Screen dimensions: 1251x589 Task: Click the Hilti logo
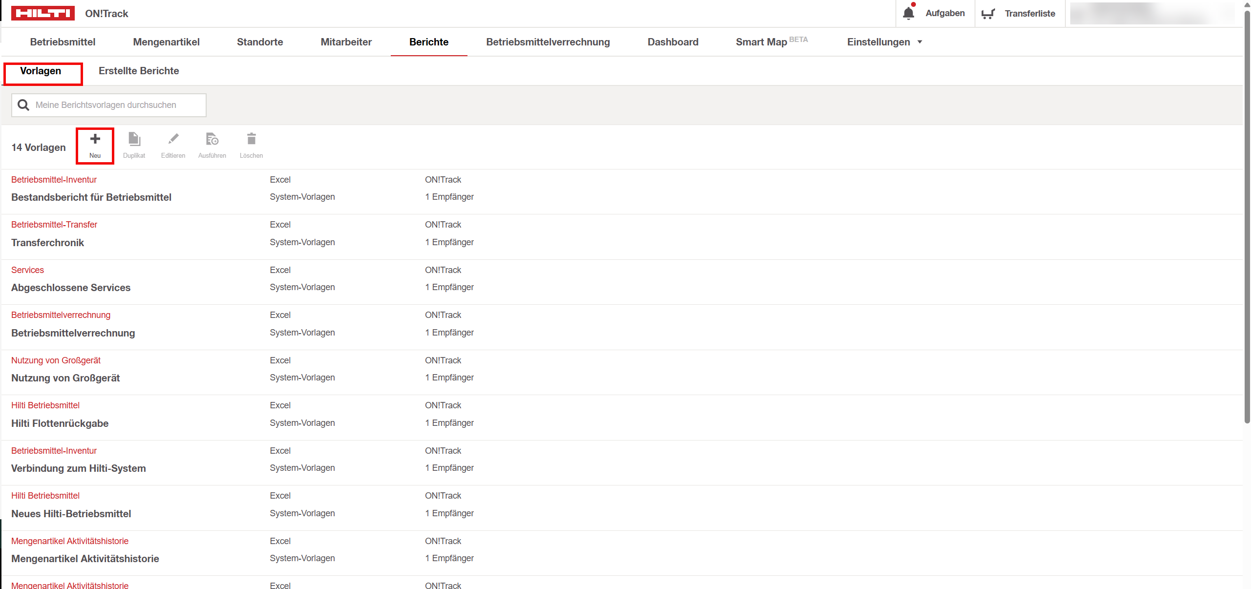coord(43,13)
